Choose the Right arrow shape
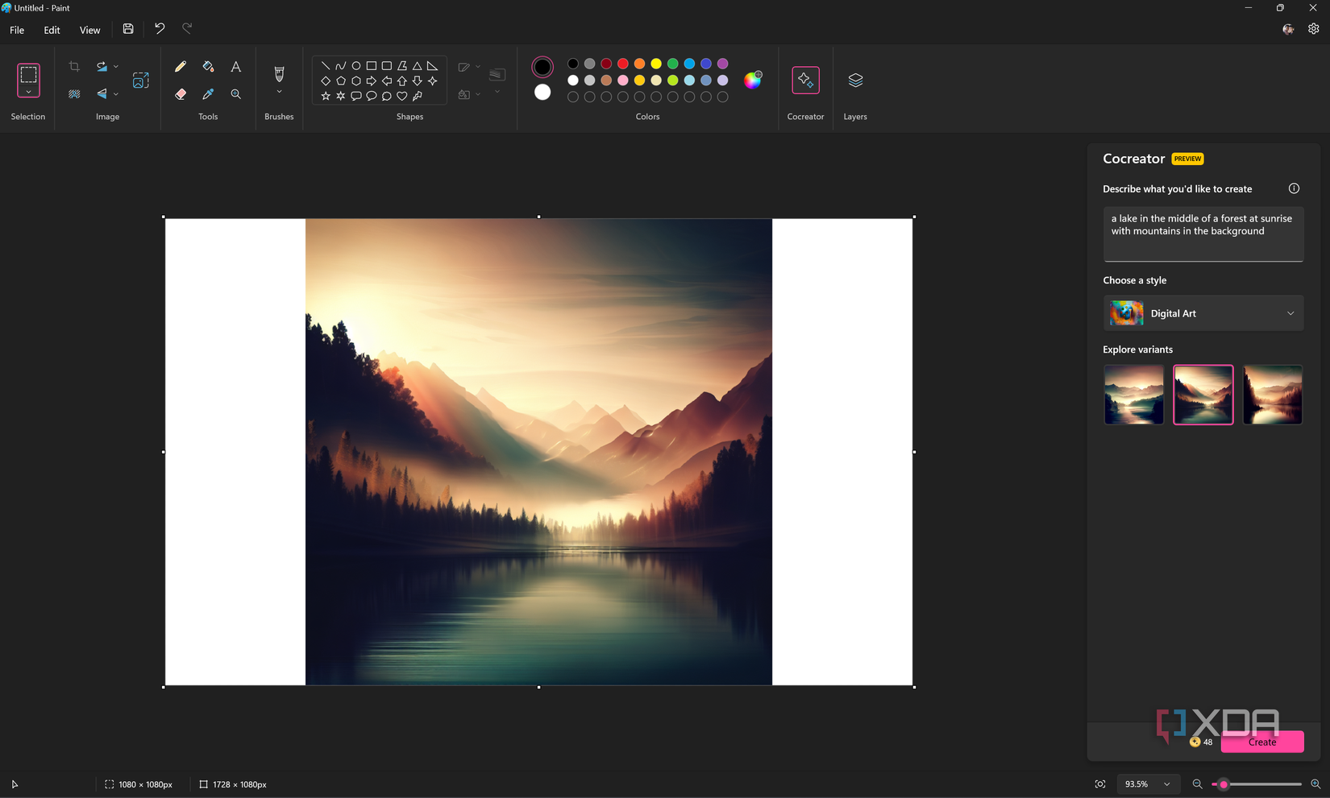This screenshot has height=798, width=1330. tap(372, 81)
